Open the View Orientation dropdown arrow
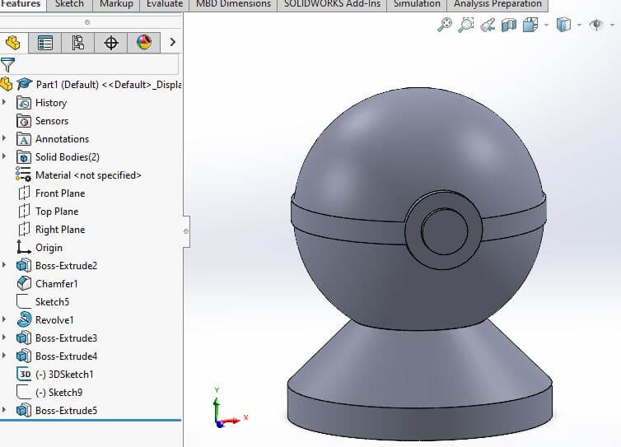Image resolution: width=621 pixels, height=447 pixels. point(547,25)
